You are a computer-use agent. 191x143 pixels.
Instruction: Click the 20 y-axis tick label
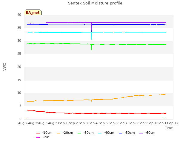19,67
